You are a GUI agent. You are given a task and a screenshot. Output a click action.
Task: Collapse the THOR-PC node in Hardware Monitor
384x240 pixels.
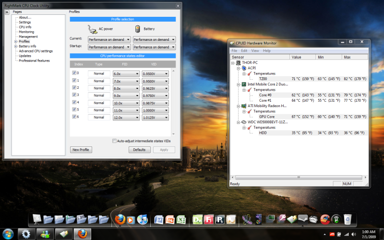click(233, 63)
